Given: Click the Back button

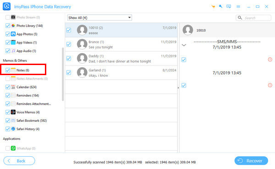Looking at the screenshot, I should [19, 161].
